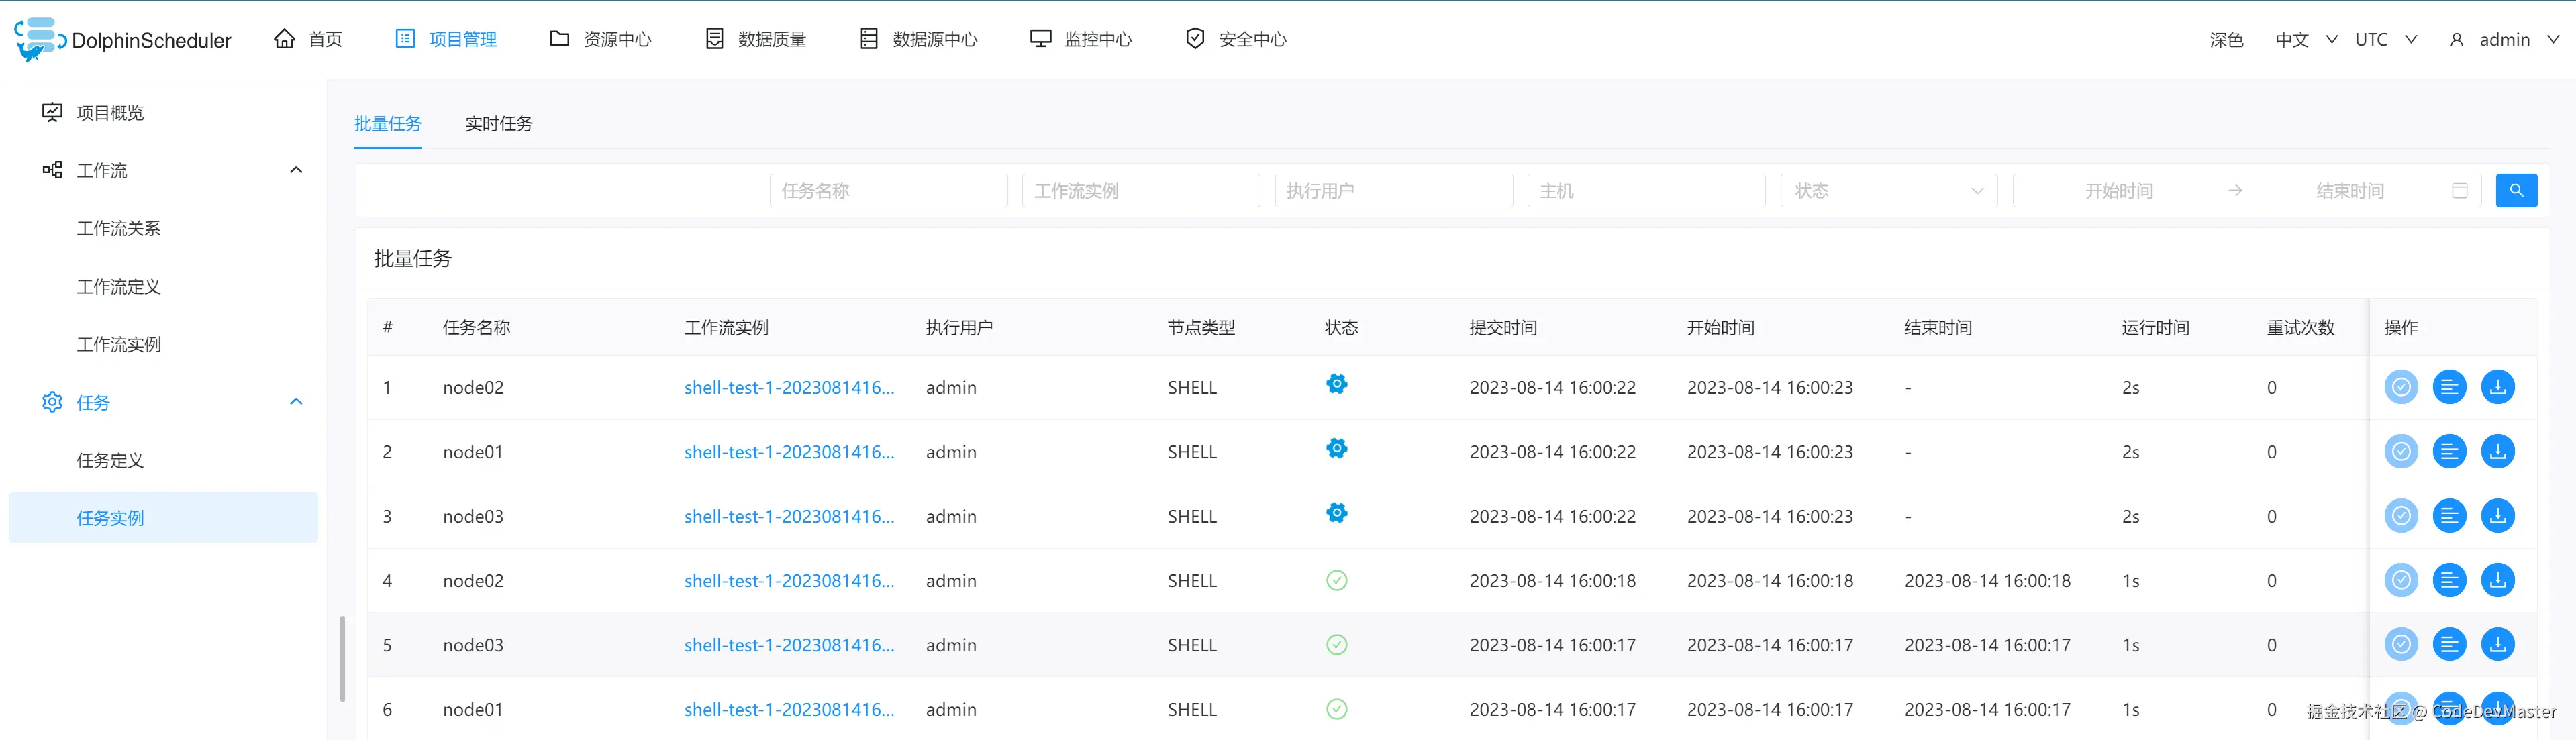Screen dimensions: 2576x740
Task: Collapse the 工作流 sidebar group
Action: tap(295, 170)
